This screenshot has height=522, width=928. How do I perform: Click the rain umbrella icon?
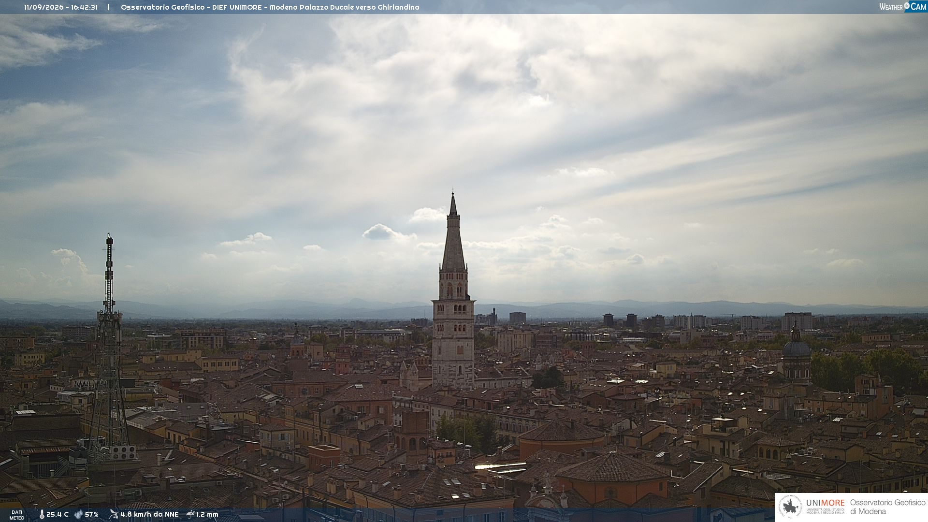point(190,514)
